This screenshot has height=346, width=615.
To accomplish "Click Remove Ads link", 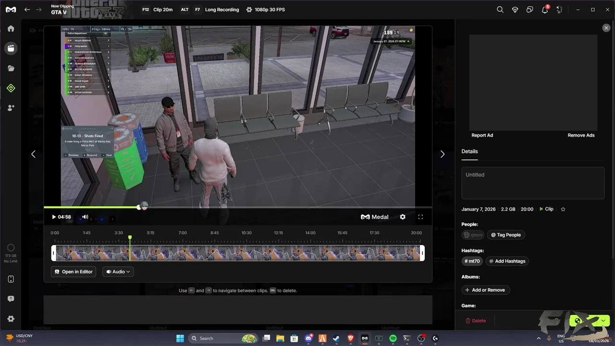I will coord(581,135).
